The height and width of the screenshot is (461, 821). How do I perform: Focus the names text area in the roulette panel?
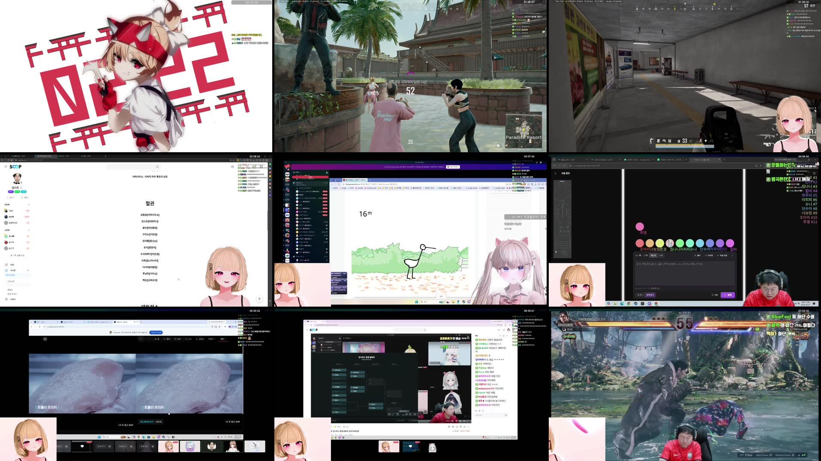[x=685, y=273]
